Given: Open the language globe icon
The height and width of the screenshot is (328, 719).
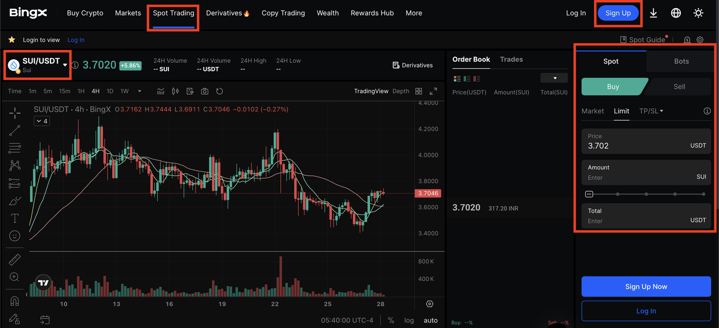Looking at the screenshot, I should click(x=676, y=13).
